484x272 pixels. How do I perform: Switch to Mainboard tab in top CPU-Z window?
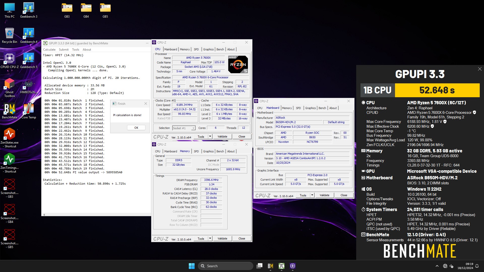(x=171, y=49)
